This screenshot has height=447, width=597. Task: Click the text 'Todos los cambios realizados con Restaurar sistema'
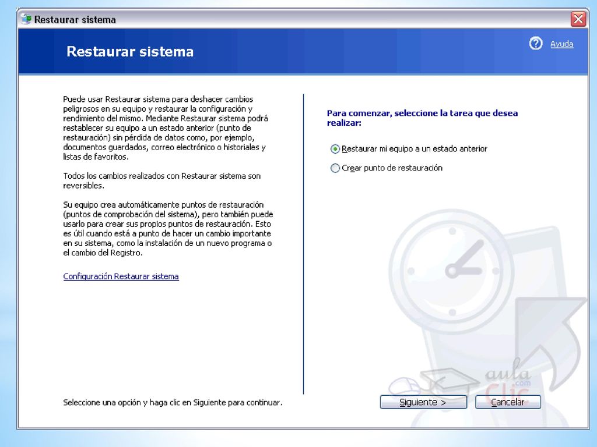point(162,180)
